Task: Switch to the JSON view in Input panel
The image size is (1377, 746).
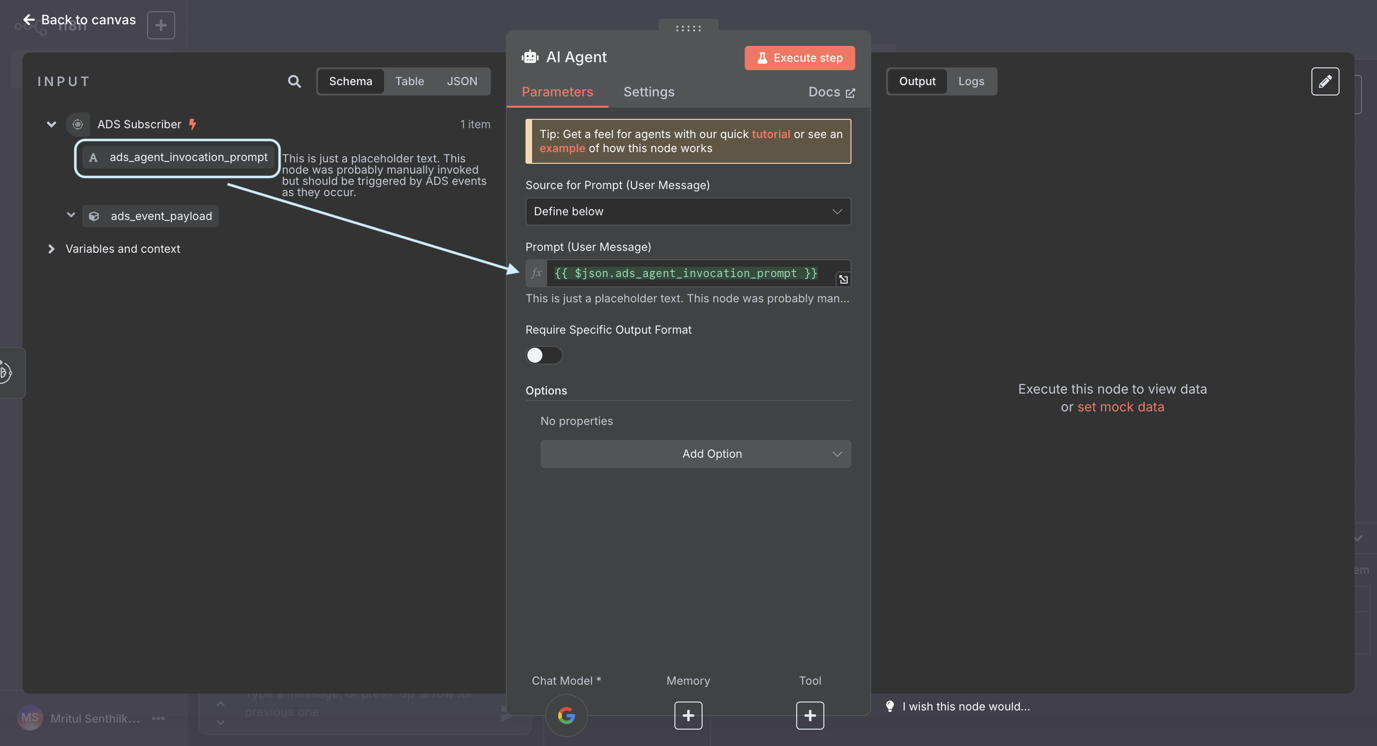Action: pyautogui.click(x=462, y=81)
